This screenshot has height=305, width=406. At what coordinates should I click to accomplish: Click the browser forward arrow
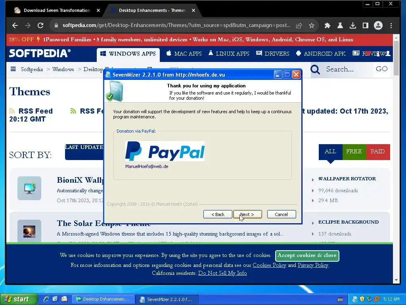point(28,25)
